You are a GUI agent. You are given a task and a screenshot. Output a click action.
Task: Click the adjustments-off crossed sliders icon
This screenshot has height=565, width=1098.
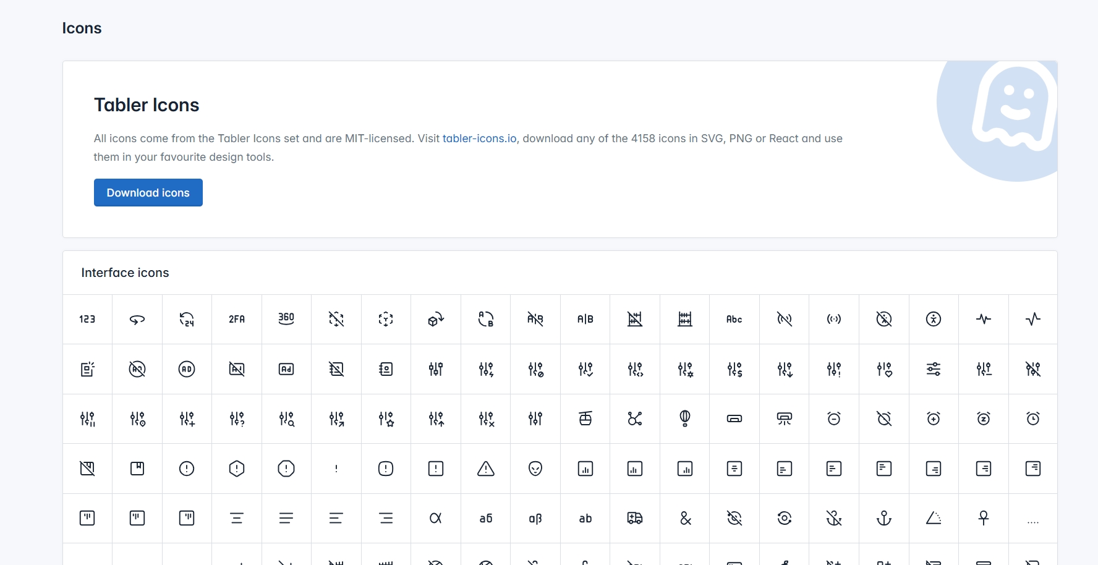tap(1033, 369)
